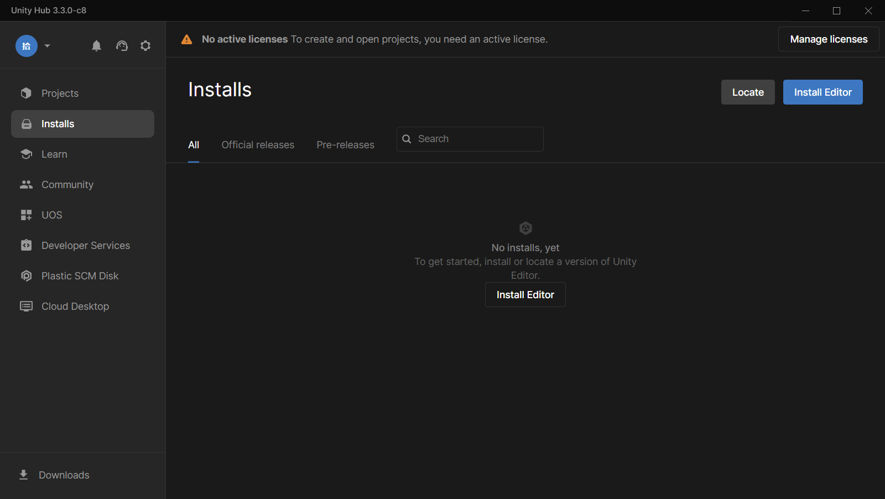The image size is (885, 499).
Task: Click the blue Install Editor button
Action: (x=823, y=92)
